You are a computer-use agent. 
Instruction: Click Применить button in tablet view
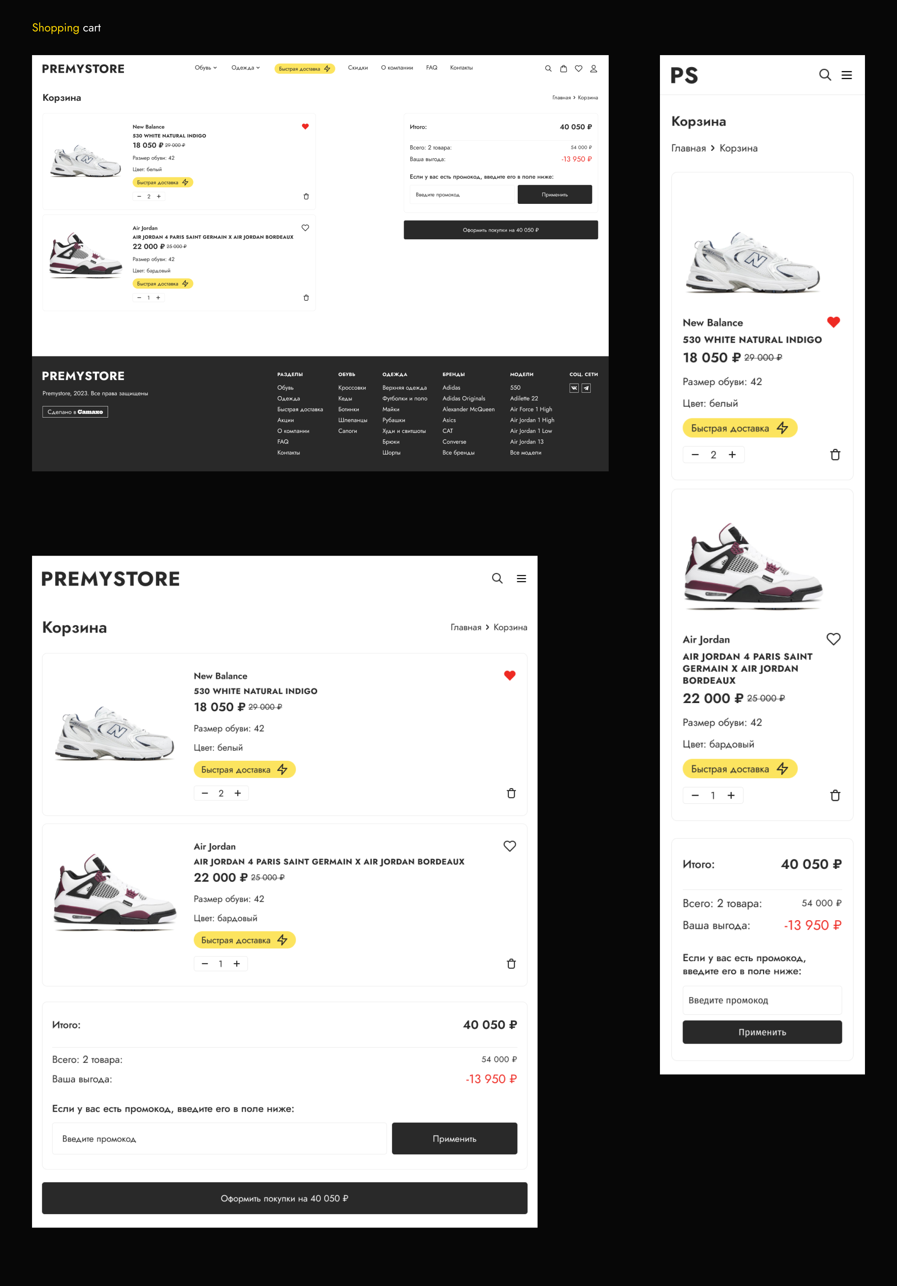click(454, 1139)
